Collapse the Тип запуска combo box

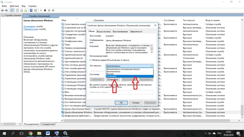tap(151, 66)
